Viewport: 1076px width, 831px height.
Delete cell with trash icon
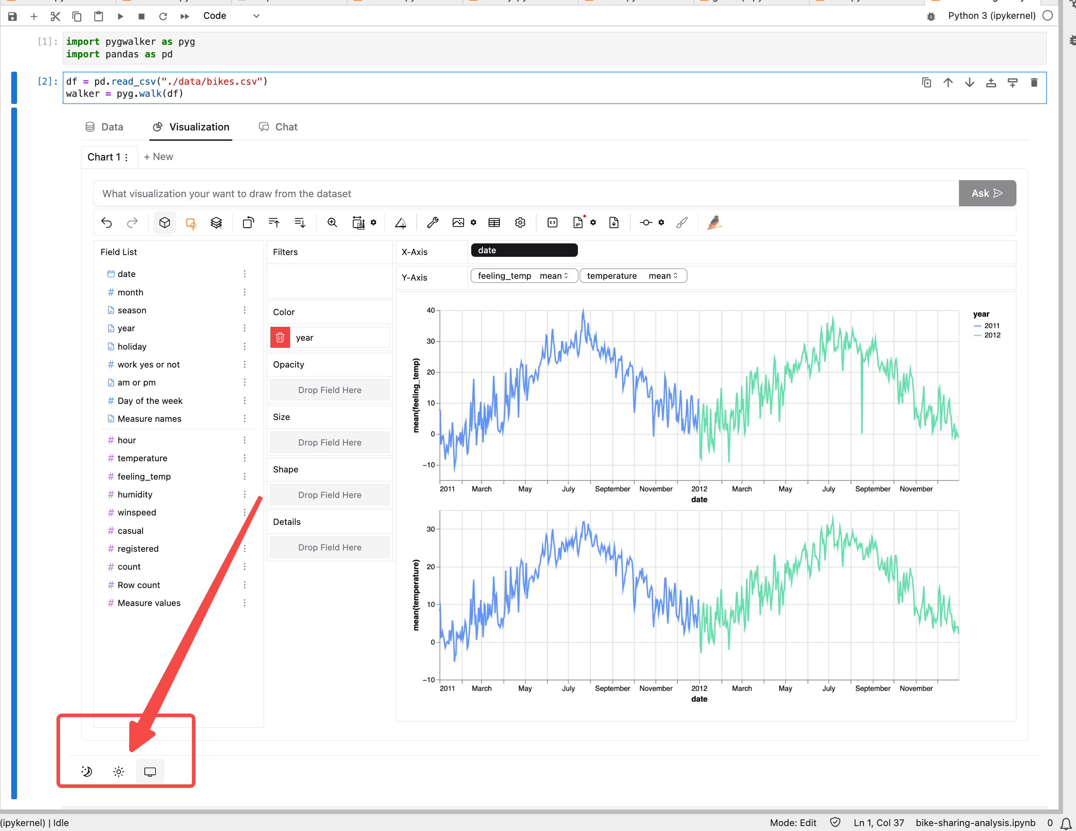(1034, 83)
